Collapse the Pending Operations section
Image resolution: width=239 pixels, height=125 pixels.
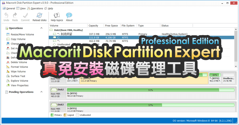[x=41, y=92]
